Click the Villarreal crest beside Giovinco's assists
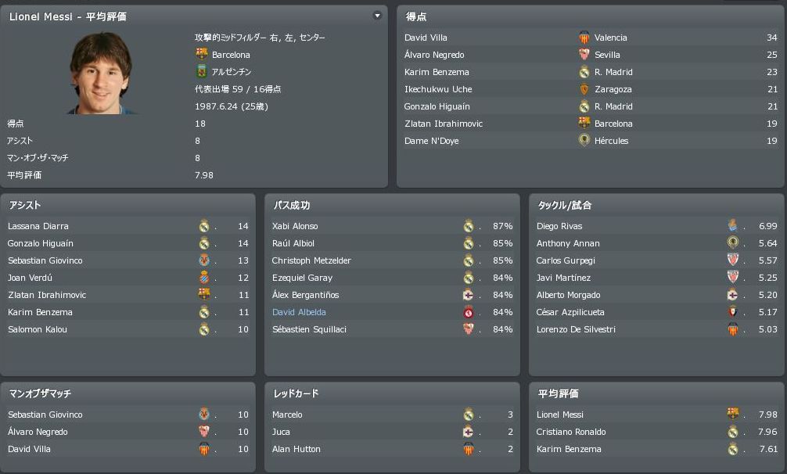This screenshot has height=474, width=787. 204,260
